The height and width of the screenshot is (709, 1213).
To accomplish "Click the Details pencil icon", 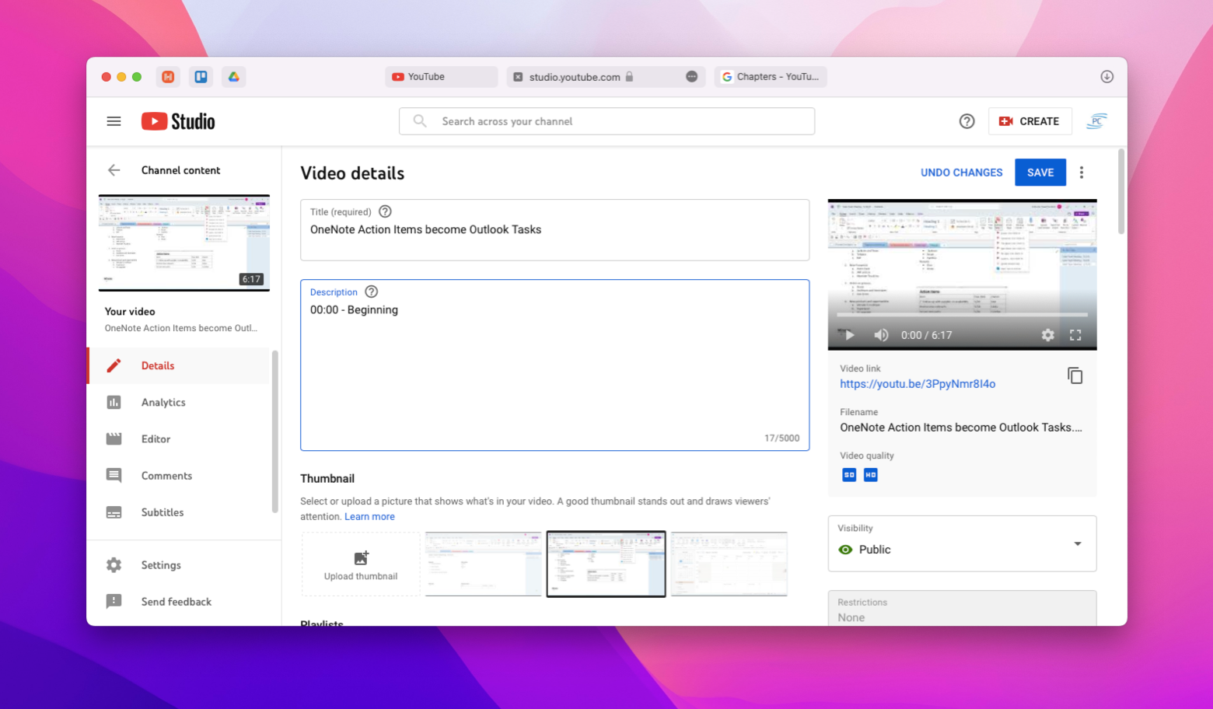I will (114, 365).
